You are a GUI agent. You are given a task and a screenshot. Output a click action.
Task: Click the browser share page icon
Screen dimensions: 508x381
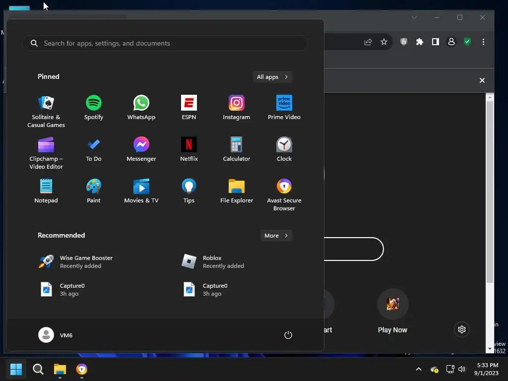368,42
